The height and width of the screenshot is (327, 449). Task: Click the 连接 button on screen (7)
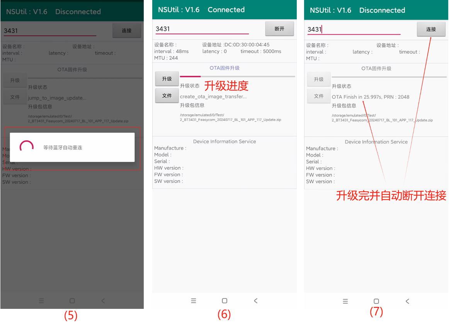431,29
